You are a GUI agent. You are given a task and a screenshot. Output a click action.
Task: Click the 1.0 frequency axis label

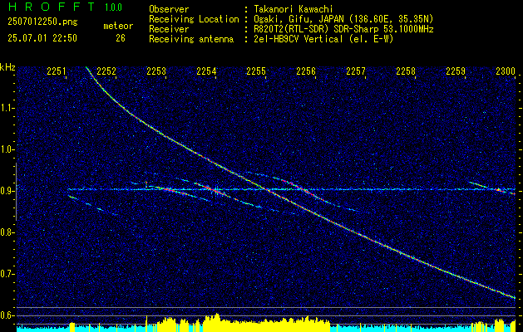[x=7, y=149]
